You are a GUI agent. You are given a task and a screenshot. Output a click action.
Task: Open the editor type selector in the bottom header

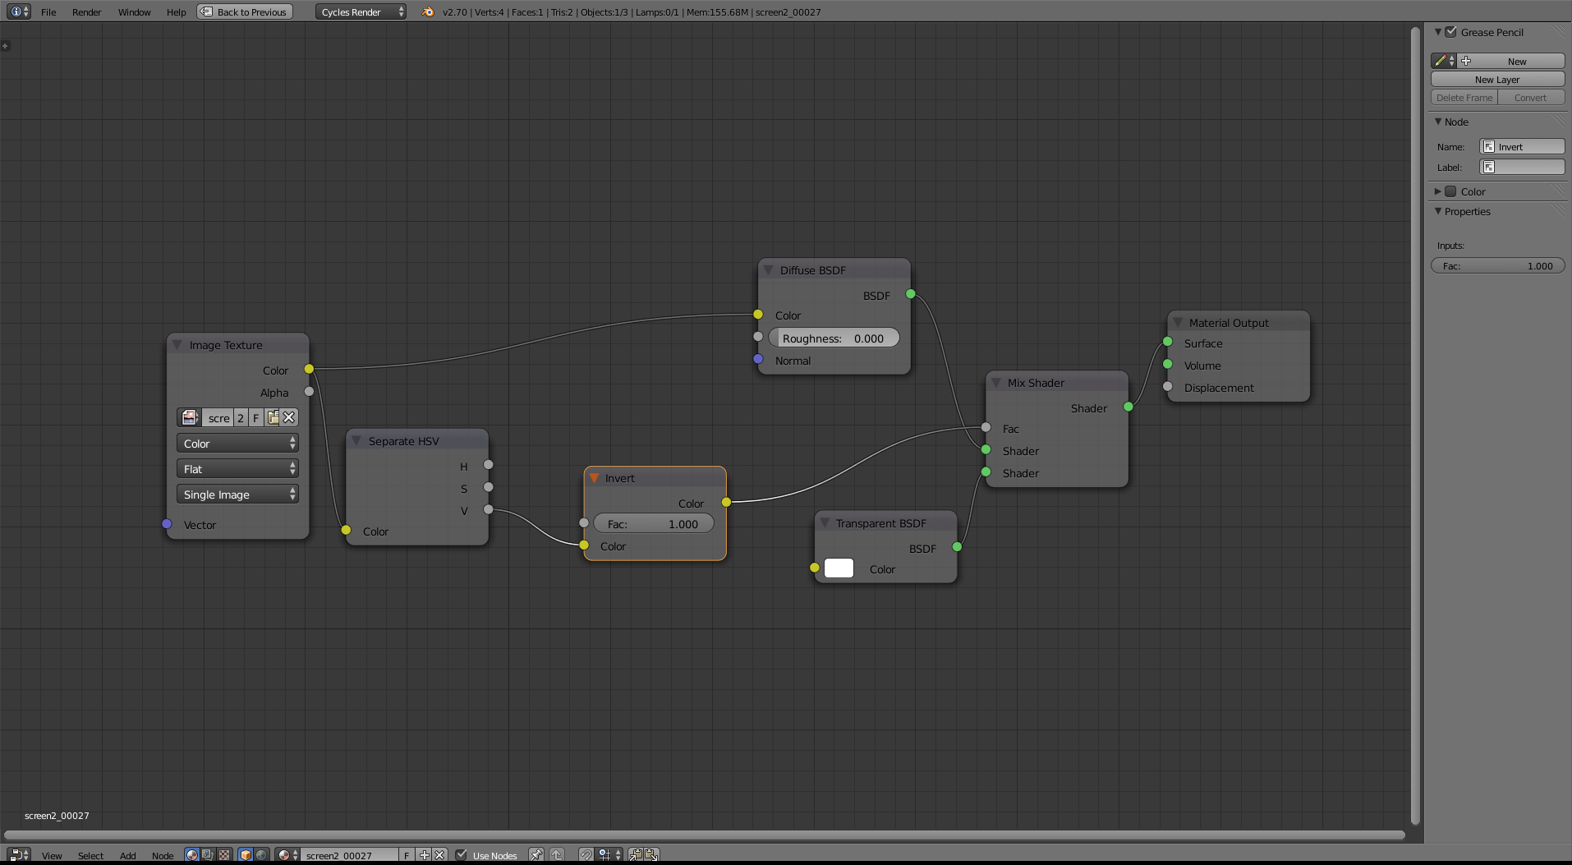coord(19,855)
